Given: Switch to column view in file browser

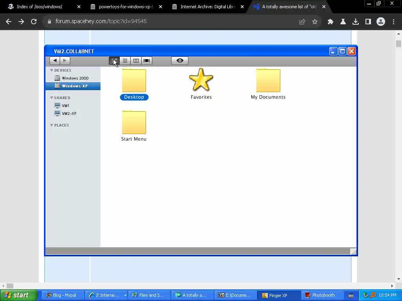Looking at the screenshot, I should click(136, 61).
